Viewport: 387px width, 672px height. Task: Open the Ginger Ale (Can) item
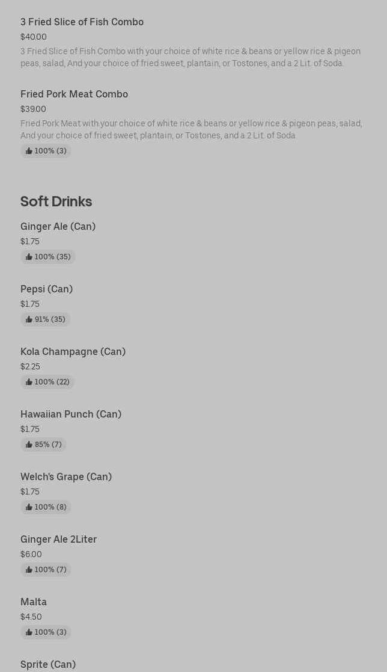58,226
